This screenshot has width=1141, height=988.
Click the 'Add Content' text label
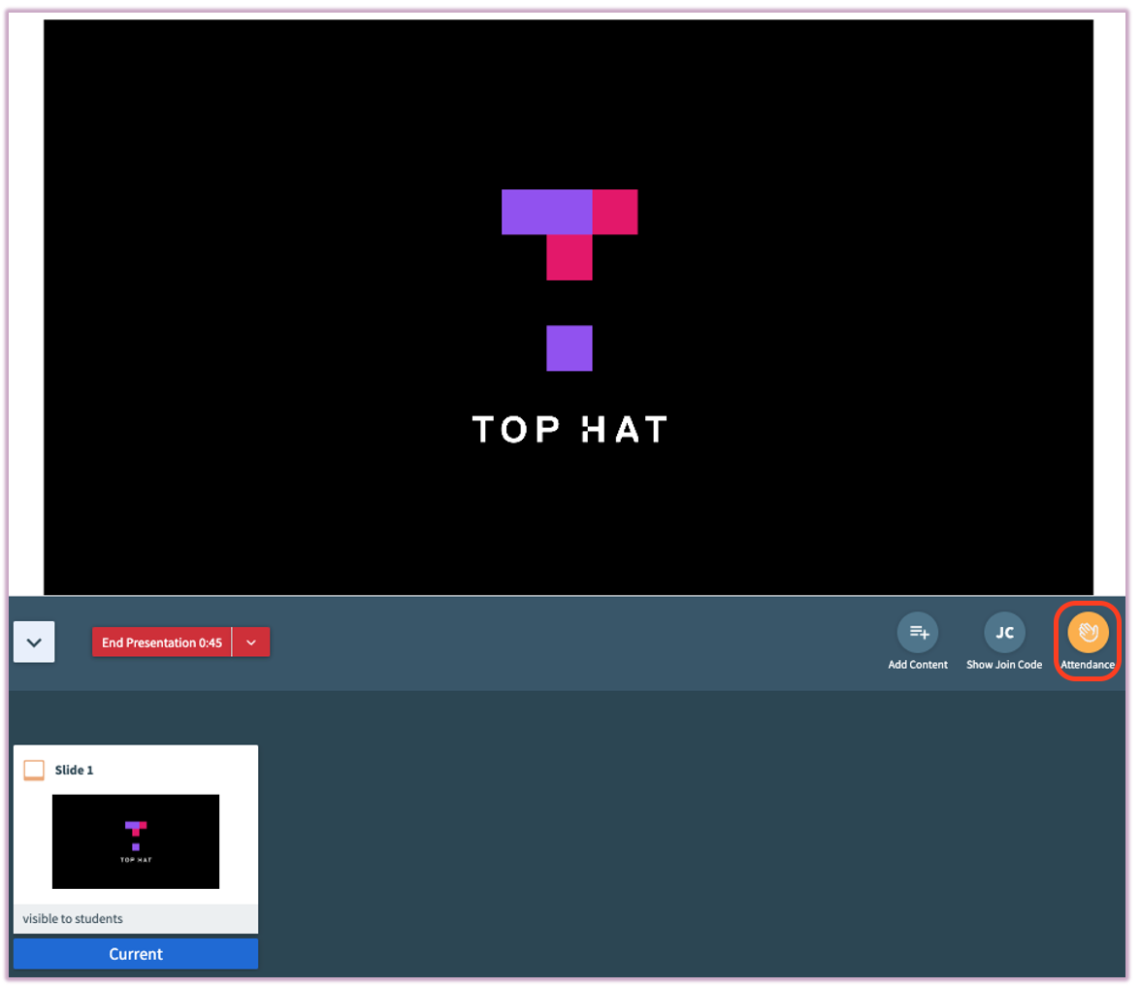917,665
